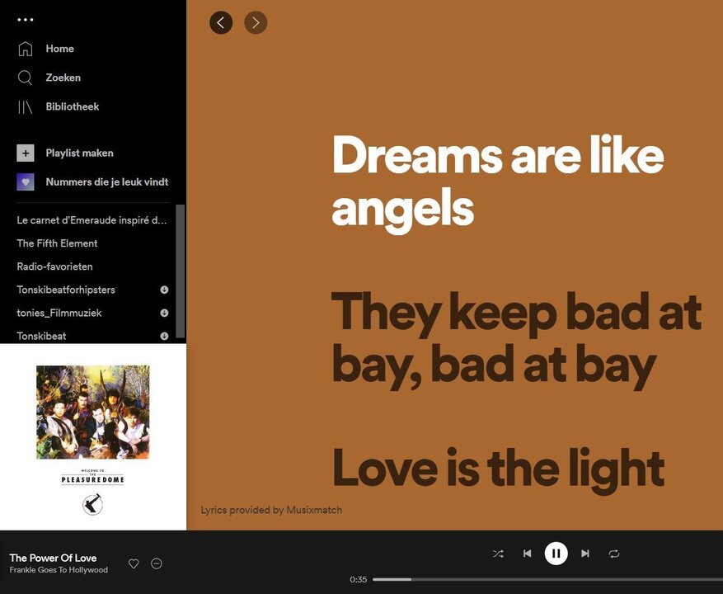This screenshot has height=594, width=723.
Task: Toggle repeat mode
Action: [614, 554]
